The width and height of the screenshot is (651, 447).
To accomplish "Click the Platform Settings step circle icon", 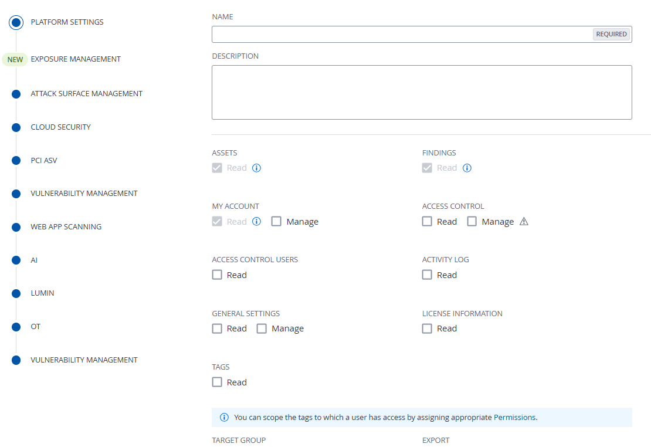I will [x=16, y=22].
